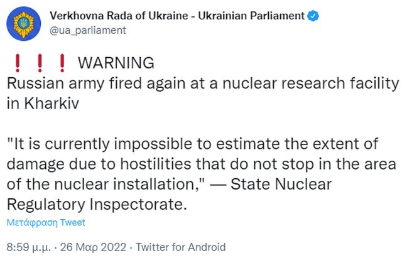Click the Verkhovna Rada profile avatar

pos(25,23)
